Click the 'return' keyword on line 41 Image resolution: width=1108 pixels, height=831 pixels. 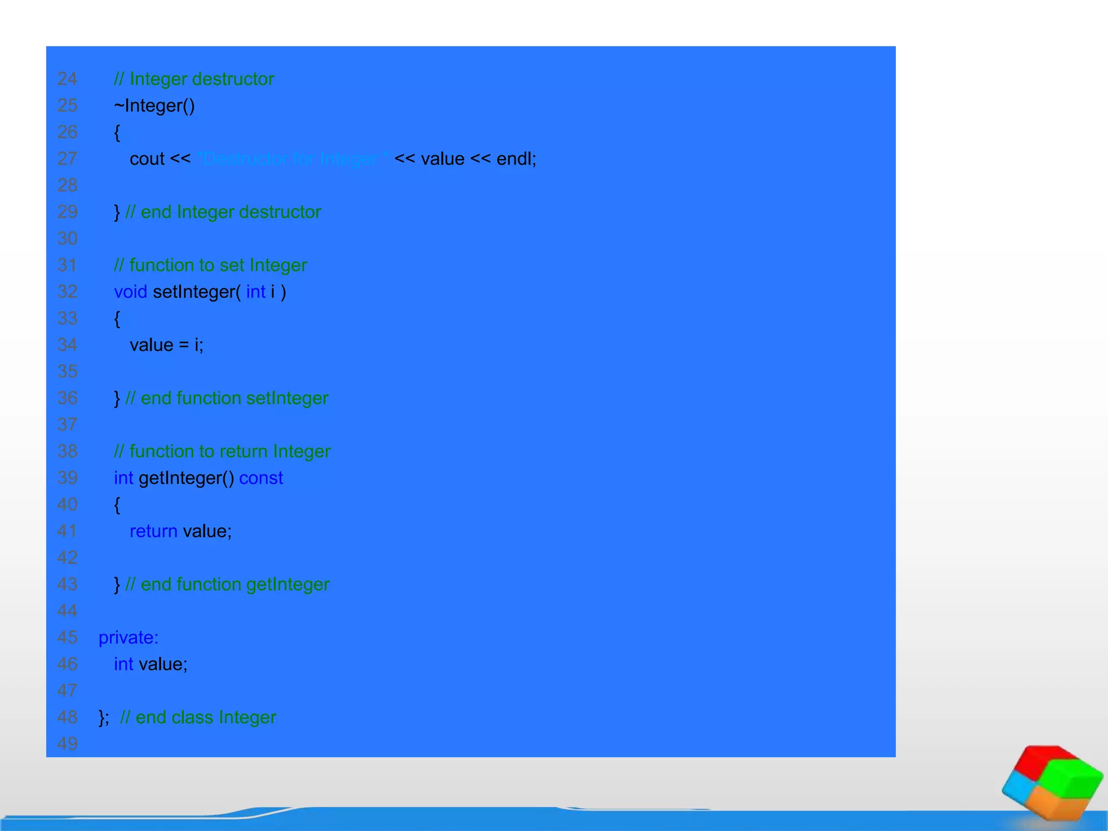[153, 531]
